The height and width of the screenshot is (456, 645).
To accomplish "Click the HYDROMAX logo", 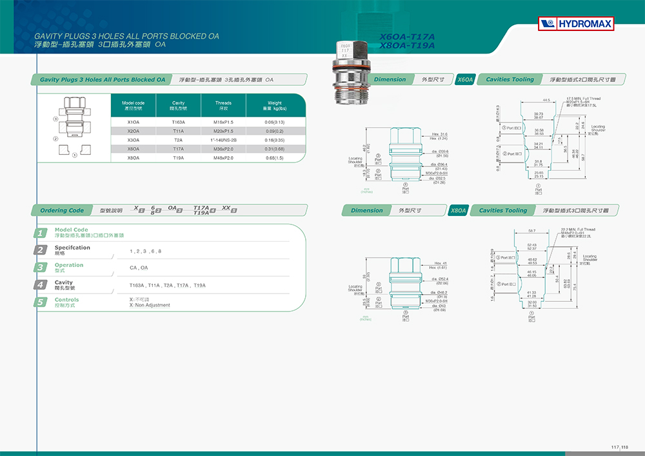I will click(576, 23).
